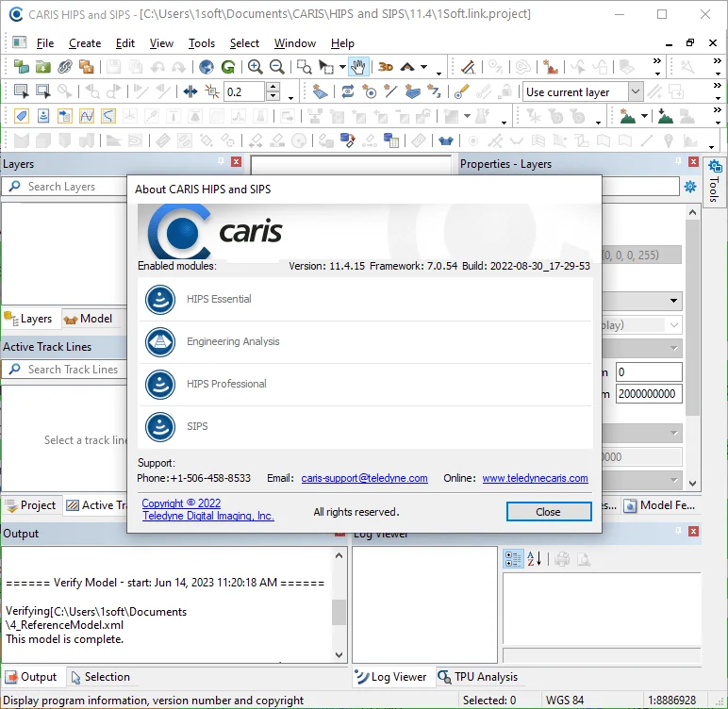The height and width of the screenshot is (709, 728).
Task: Click the database table icon
Action: [391, 140]
